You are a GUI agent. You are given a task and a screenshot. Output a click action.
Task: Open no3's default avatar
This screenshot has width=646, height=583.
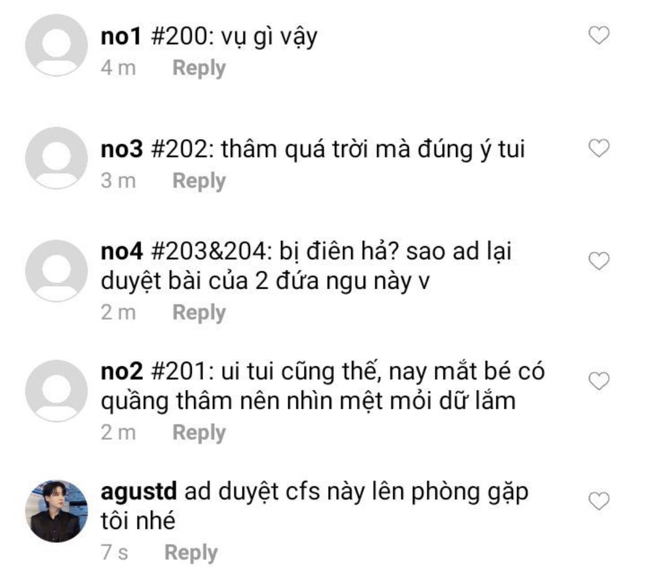point(56,158)
